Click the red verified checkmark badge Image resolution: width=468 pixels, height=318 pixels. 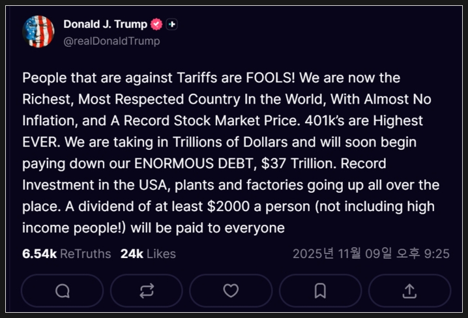pyautogui.click(x=156, y=24)
